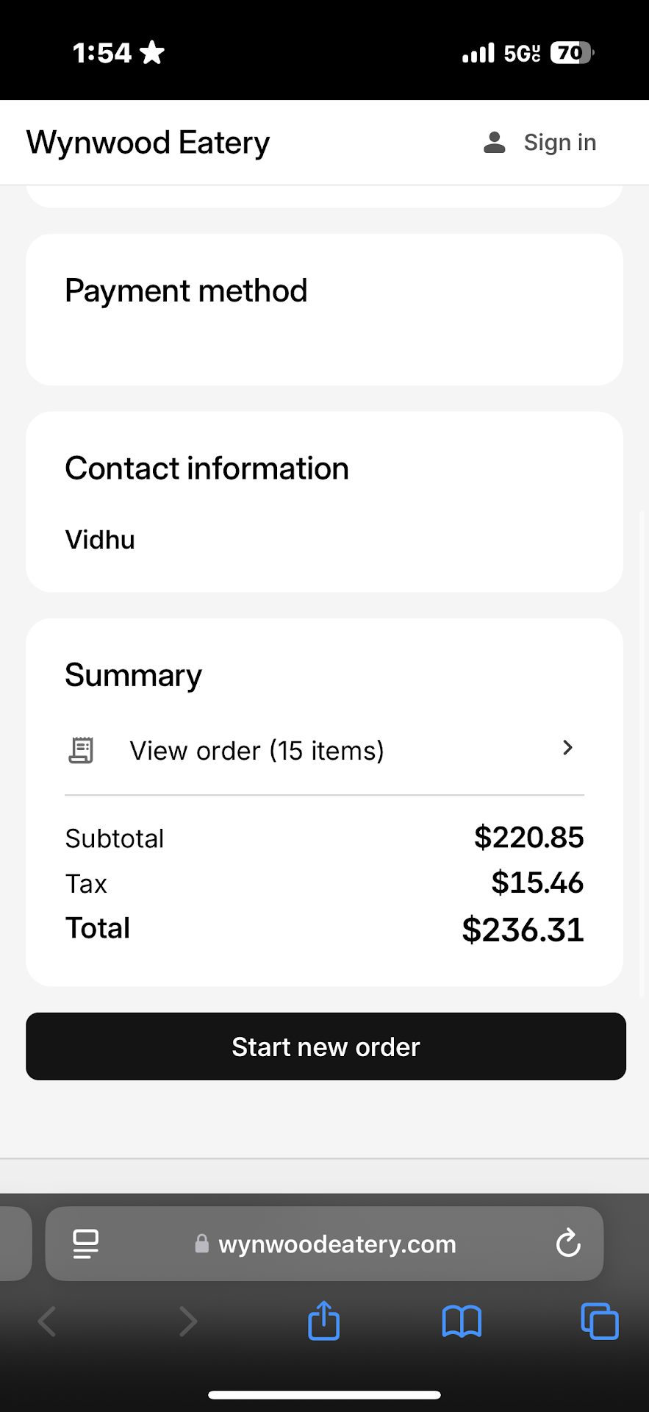The image size is (649, 1412).
Task: Click the chevron next to View order
Action: [x=567, y=748]
